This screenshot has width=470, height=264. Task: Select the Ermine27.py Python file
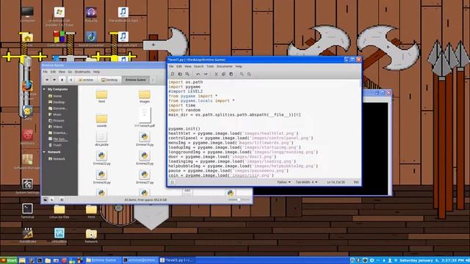(145, 176)
